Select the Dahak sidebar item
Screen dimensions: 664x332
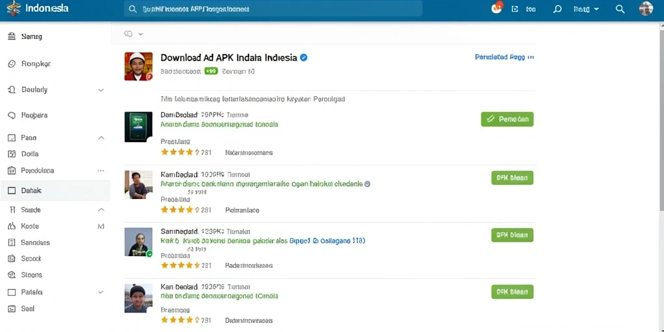point(55,191)
